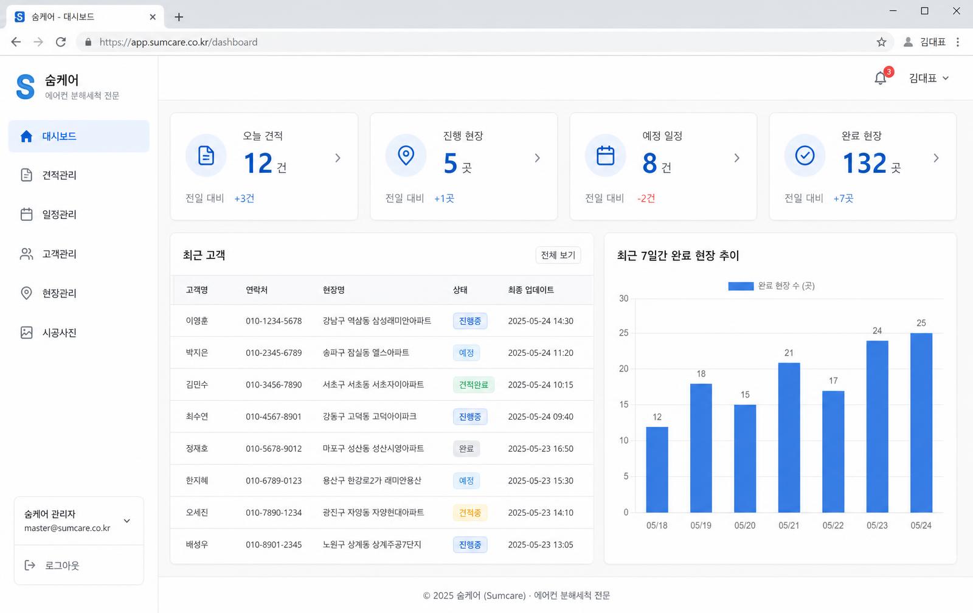The image size is (973, 613).
Task: Click the 진행중 badge for 배성우
Action: point(470,545)
